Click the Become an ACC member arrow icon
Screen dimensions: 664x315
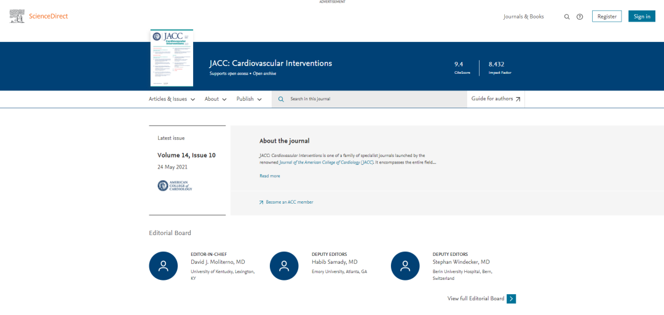(261, 202)
